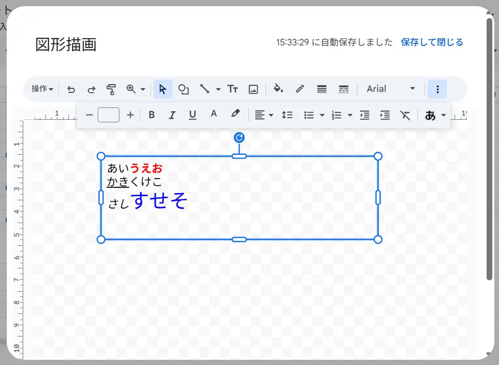Open the fill color paint bucket
This screenshot has height=365, width=499.
278,89
